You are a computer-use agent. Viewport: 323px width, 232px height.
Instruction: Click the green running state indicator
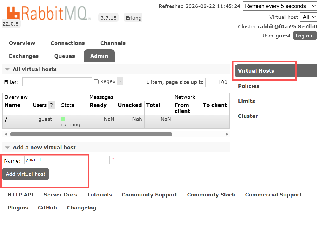click(x=63, y=119)
